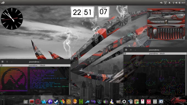
Task: Open the white document download icon in dock
Action: point(143,102)
